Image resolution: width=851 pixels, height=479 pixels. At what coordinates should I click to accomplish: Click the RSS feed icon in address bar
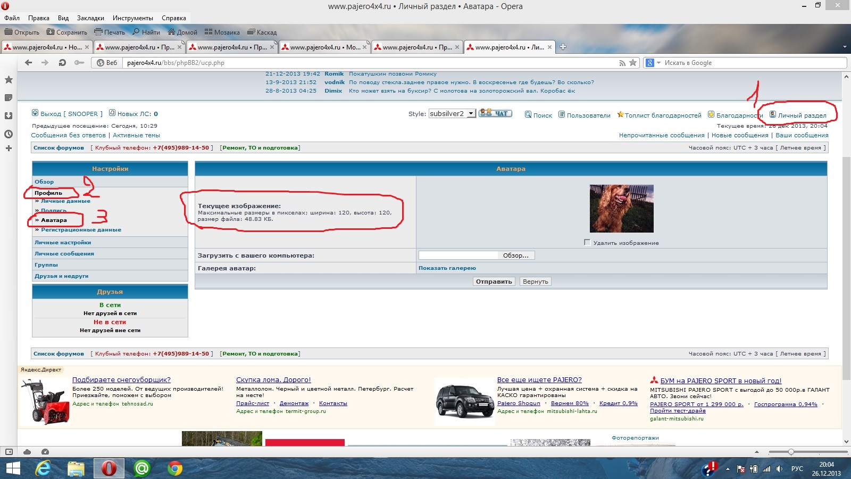click(622, 63)
